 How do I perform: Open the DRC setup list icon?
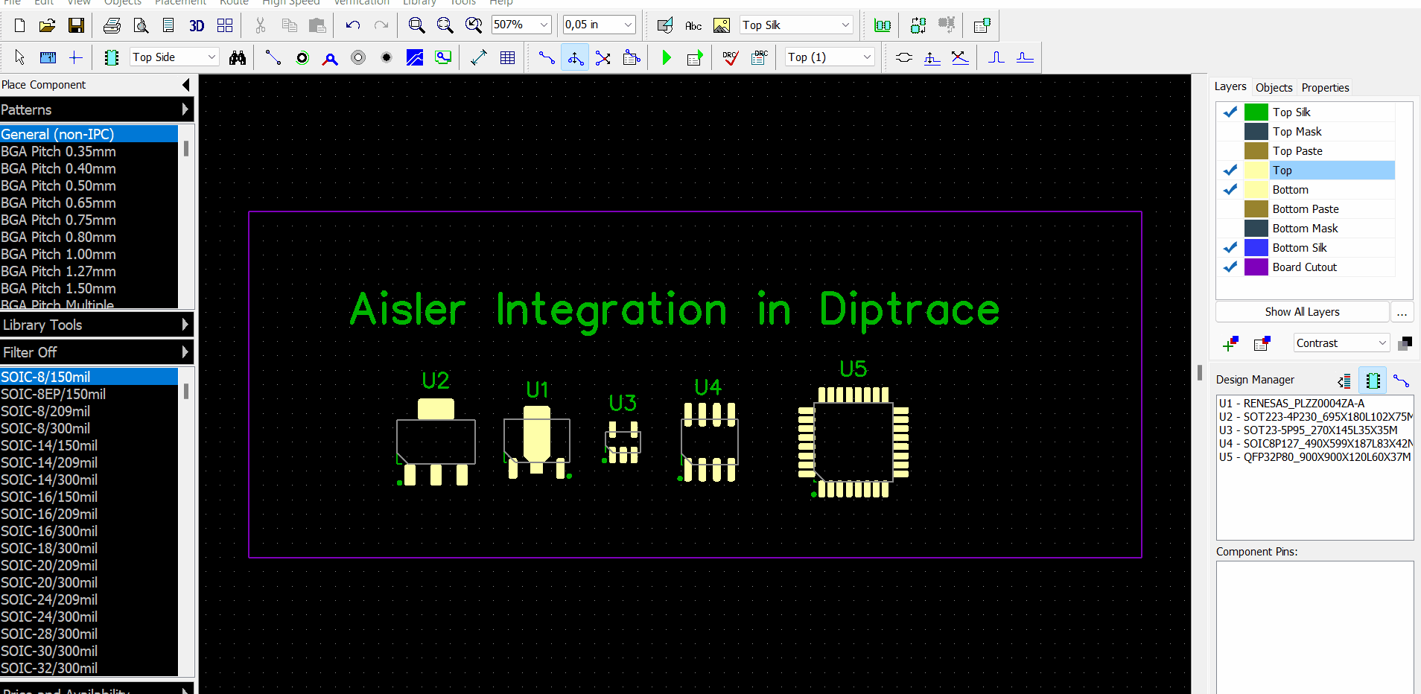pyautogui.click(x=759, y=57)
